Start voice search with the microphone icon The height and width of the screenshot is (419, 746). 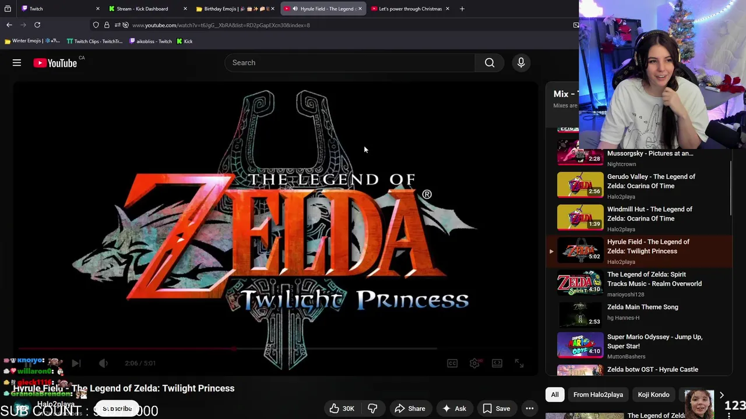(521, 63)
